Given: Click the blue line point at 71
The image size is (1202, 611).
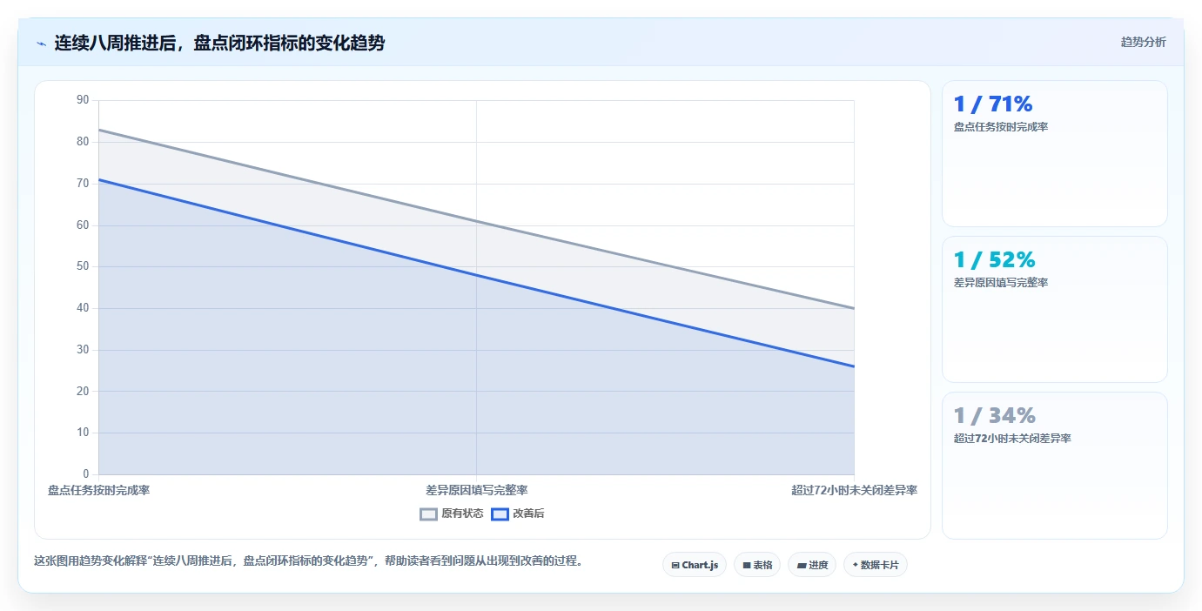Looking at the screenshot, I should [x=99, y=179].
